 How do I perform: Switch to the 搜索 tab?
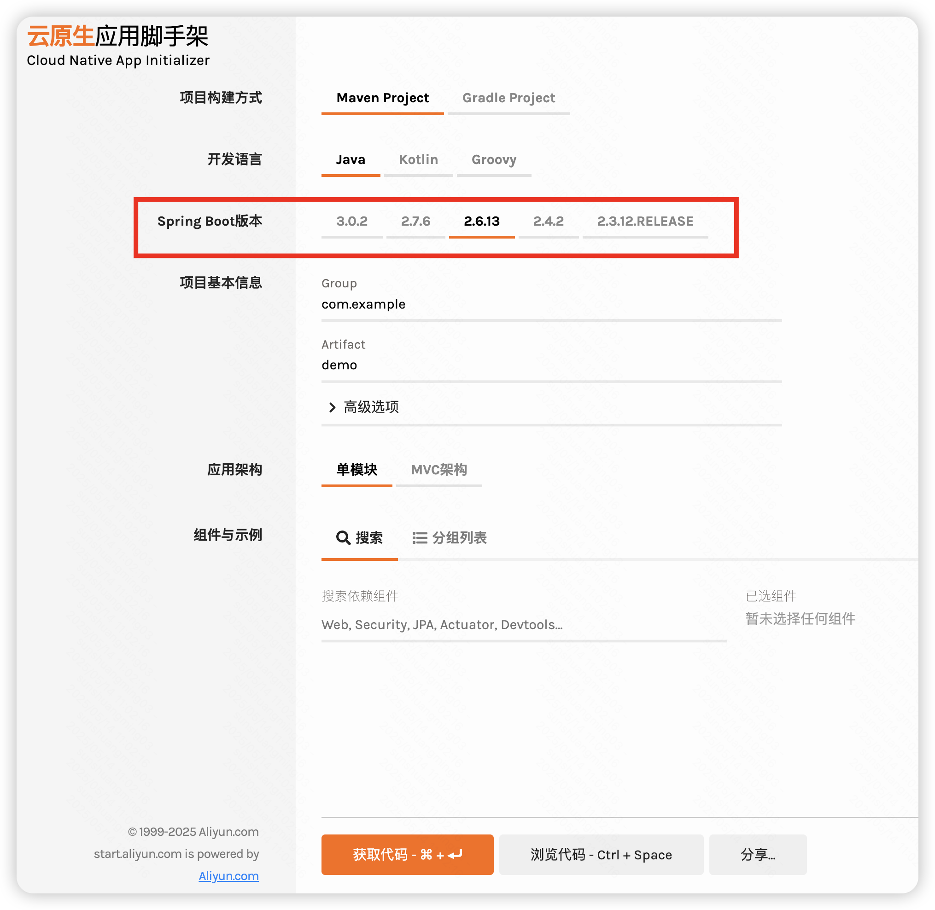(368, 538)
